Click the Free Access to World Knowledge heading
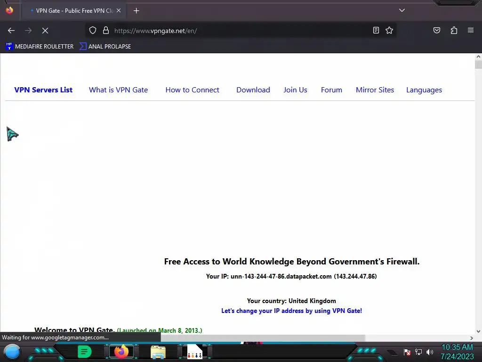The image size is (482, 362). [x=292, y=262]
